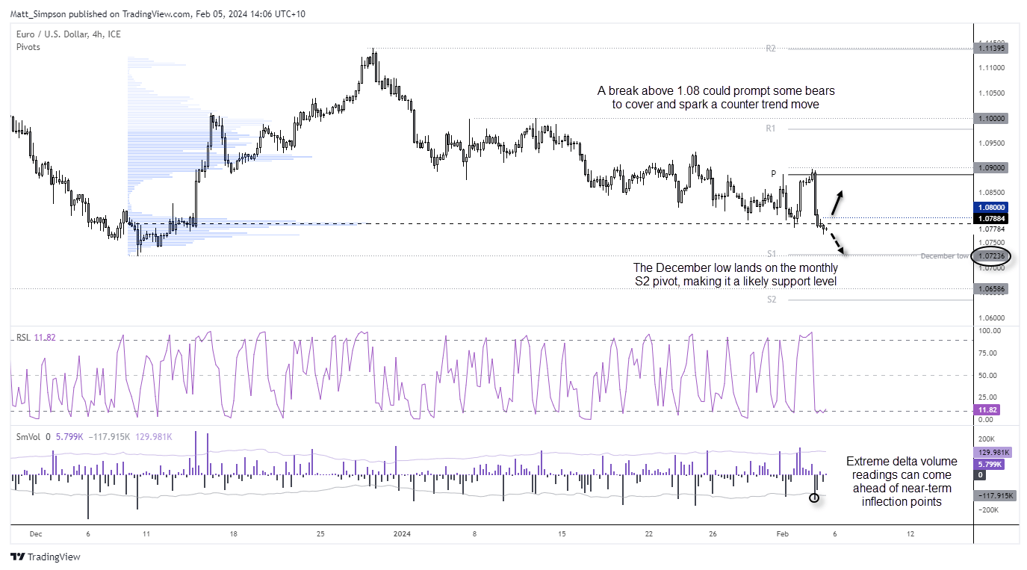This screenshot has height=570, width=1027.
Task: Click the SmVol indicator legend name
Action: pyautogui.click(x=28, y=437)
